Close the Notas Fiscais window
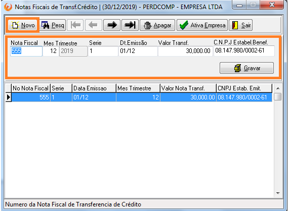This screenshot has height=211, width=290. (x=272, y=5)
